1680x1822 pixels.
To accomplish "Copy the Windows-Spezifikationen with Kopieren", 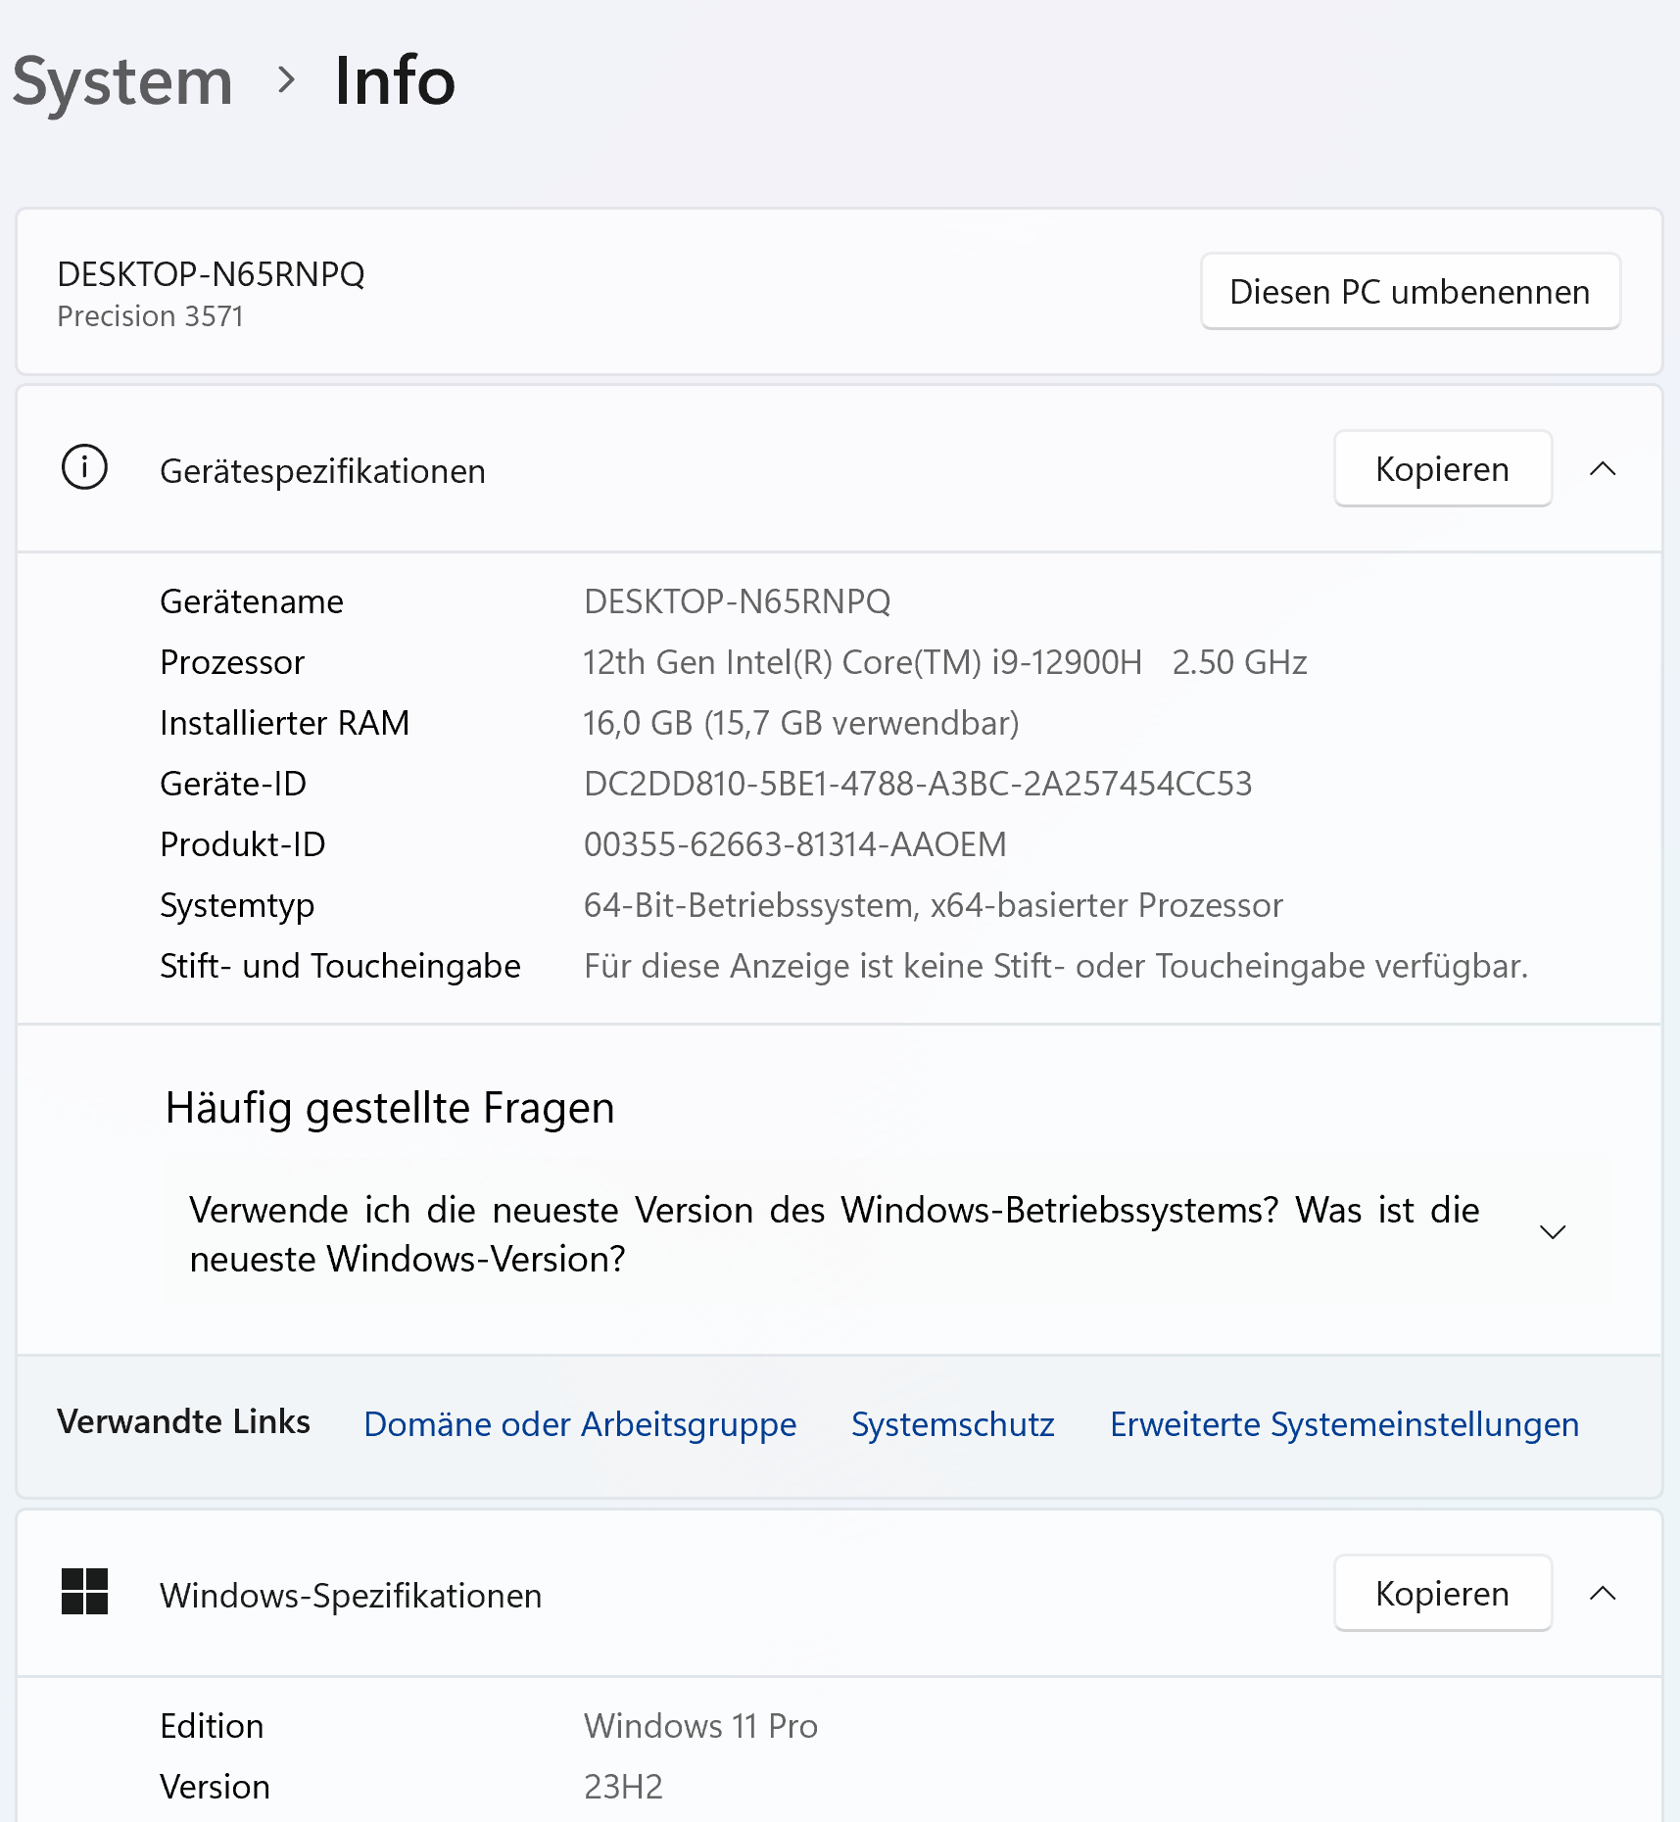I will tap(1443, 1594).
